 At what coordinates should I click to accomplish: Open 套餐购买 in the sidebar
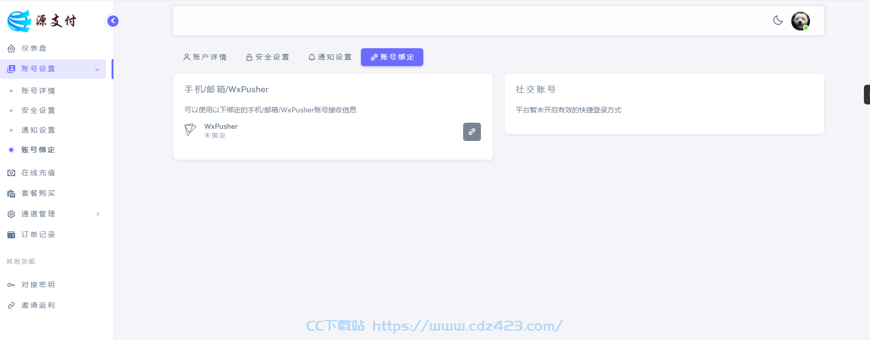click(x=53, y=193)
